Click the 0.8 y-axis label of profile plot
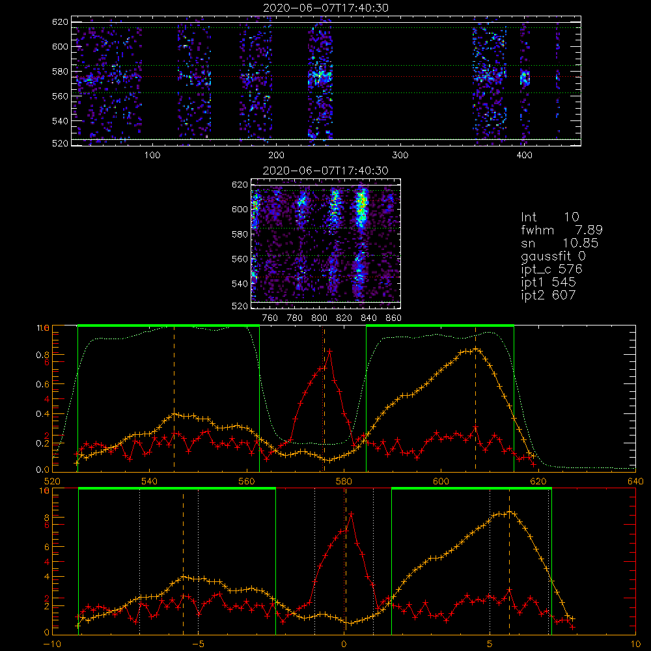Image resolution: width=651 pixels, height=651 pixels. tap(42, 355)
